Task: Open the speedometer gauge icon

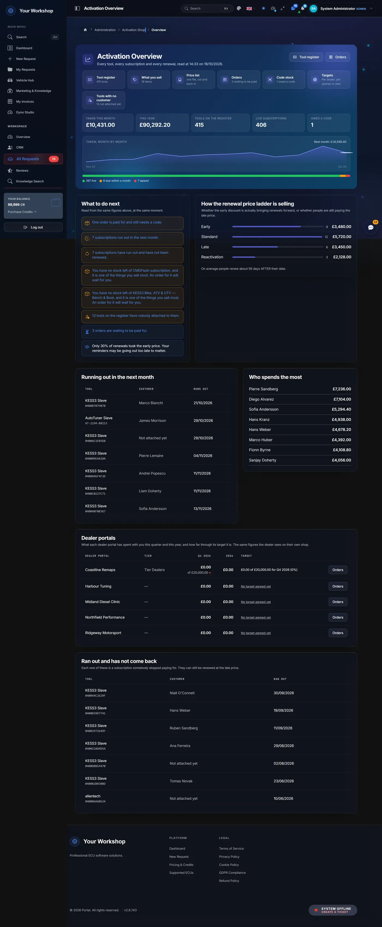Action: click(273, 8)
